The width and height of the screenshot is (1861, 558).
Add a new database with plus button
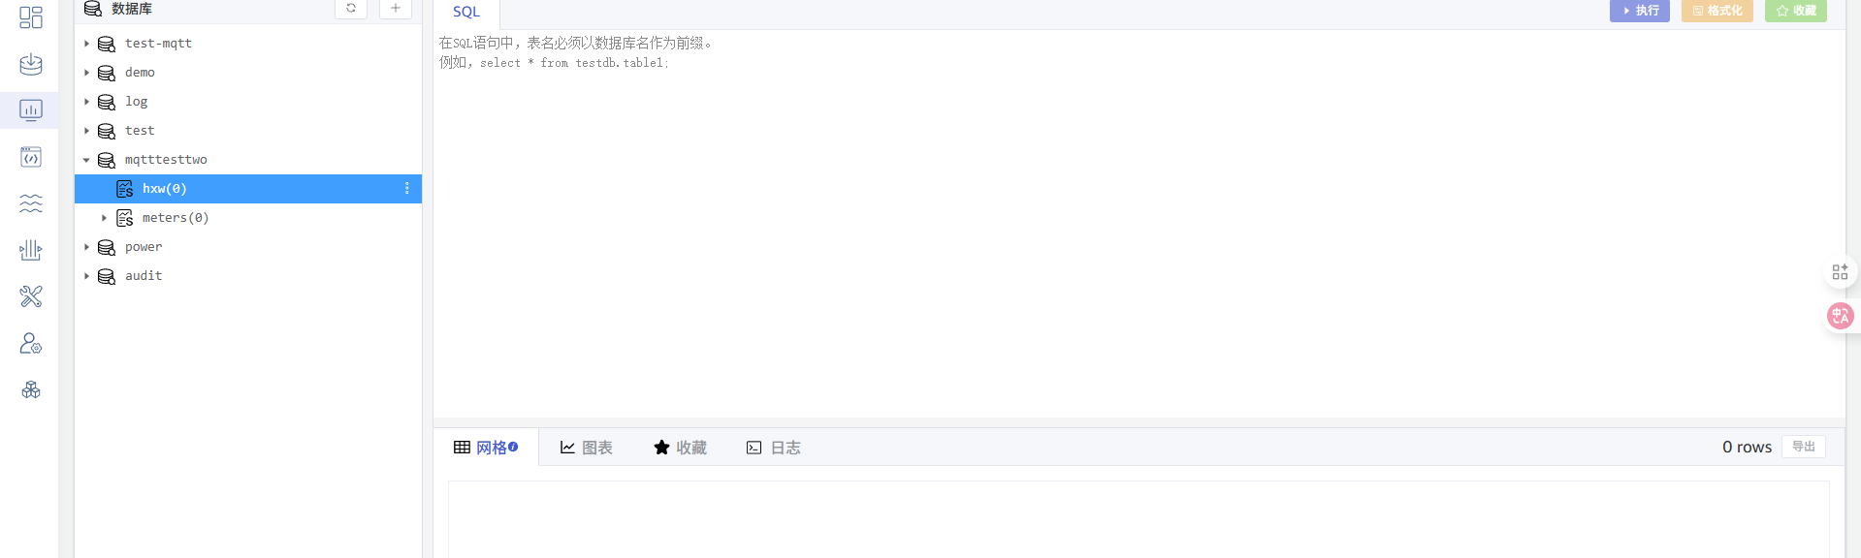coord(396,8)
